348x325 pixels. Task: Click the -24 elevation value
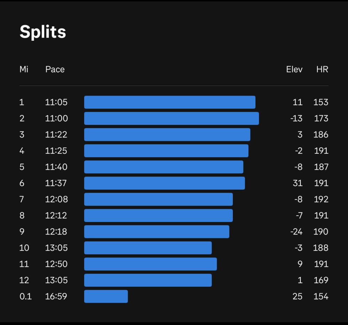click(x=296, y=232)
